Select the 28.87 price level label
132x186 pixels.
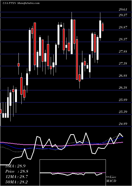pyautogui.click(x=123, y=27)
